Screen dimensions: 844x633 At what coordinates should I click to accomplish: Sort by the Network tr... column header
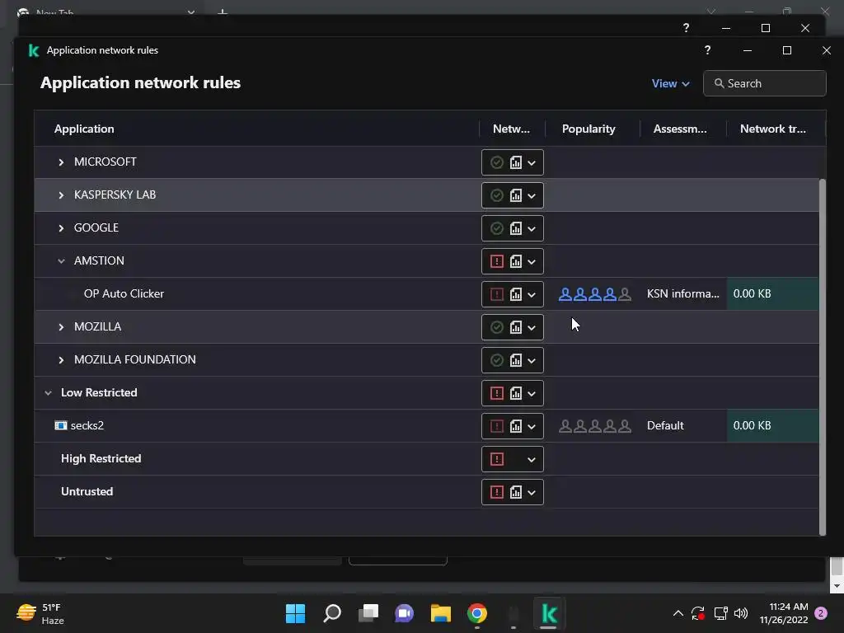772,129
